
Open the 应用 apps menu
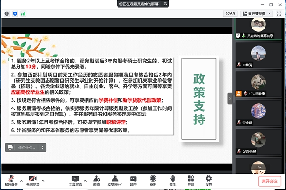pos(191,181)
